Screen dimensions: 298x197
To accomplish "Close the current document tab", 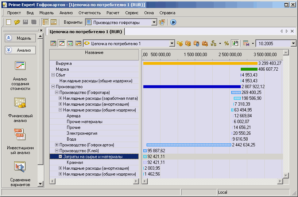I will (292, 31).
